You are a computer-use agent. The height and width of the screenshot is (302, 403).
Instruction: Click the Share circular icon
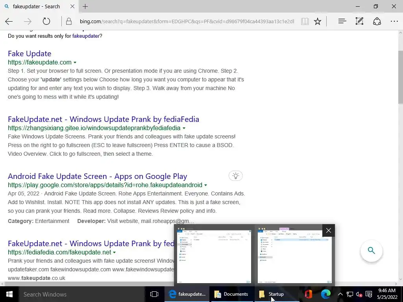click(377, 21)
